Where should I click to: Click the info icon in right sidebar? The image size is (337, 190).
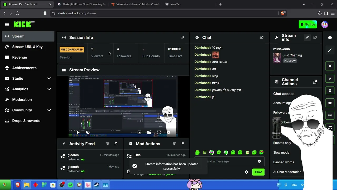coord(330,37)
